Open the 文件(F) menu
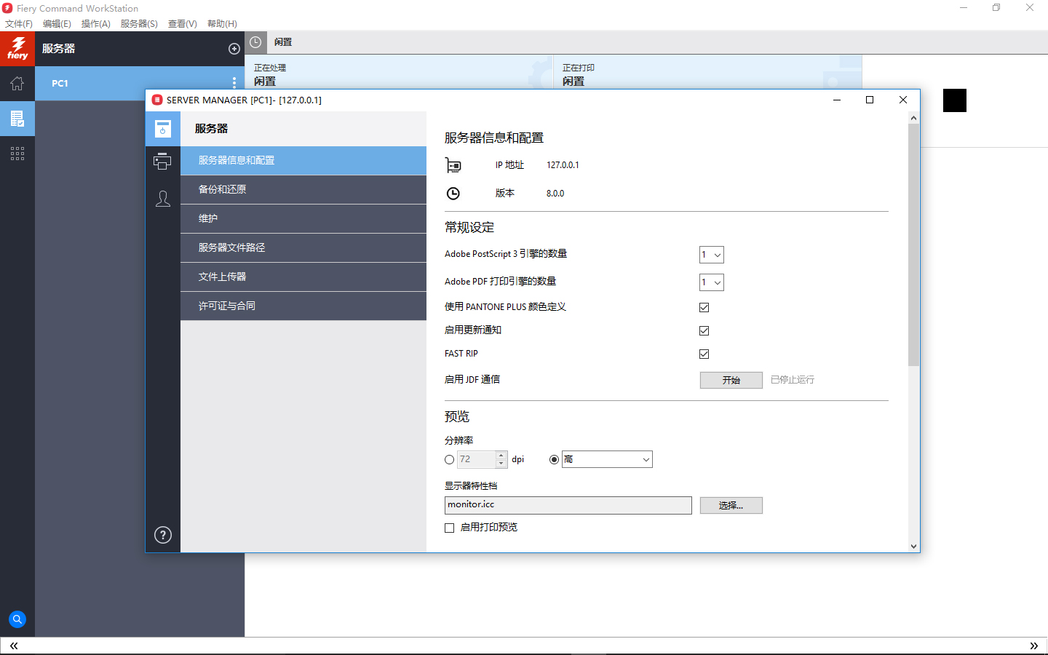 pos(19,23)
